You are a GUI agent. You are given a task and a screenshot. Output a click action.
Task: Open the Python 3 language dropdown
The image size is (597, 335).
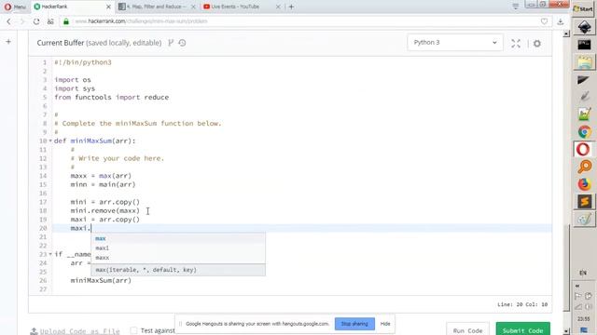pos(455,43)
